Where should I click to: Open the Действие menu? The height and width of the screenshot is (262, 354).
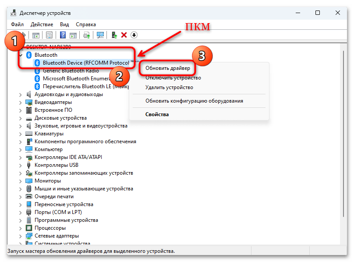coord(42,24)
